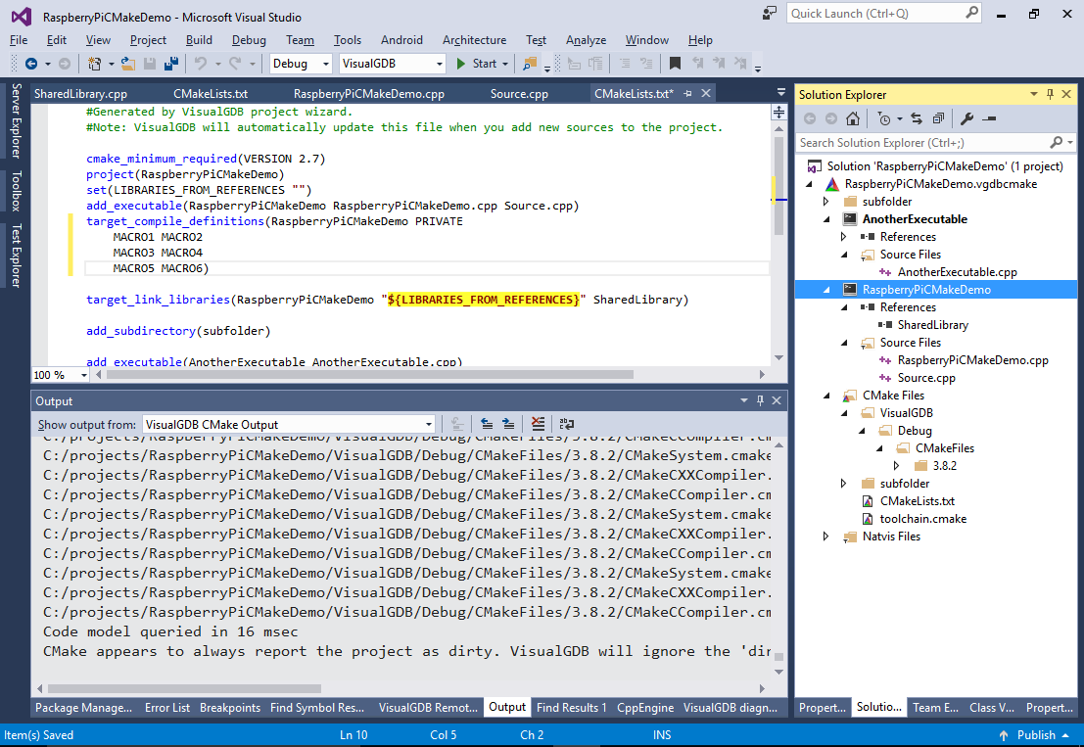This screenshot has width=1084, height=747.
Task: Open the Analyze menu
Action: pyautogui.click(x=586, y=40)
